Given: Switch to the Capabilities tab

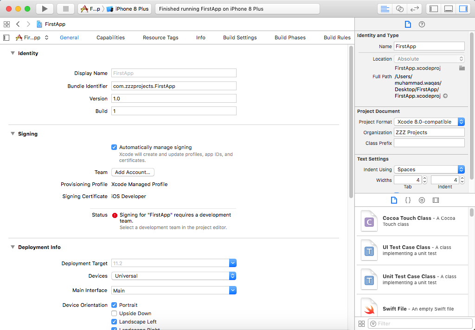Looking at the screenshot, I should [110, 37].
